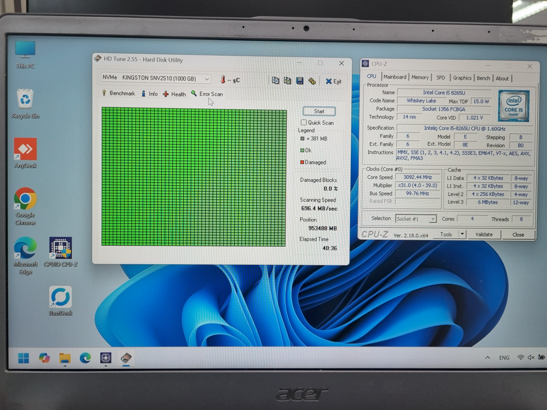The image size is (547, 410).
Task: Show hidden system tray icons chevron
Action: 487,358
